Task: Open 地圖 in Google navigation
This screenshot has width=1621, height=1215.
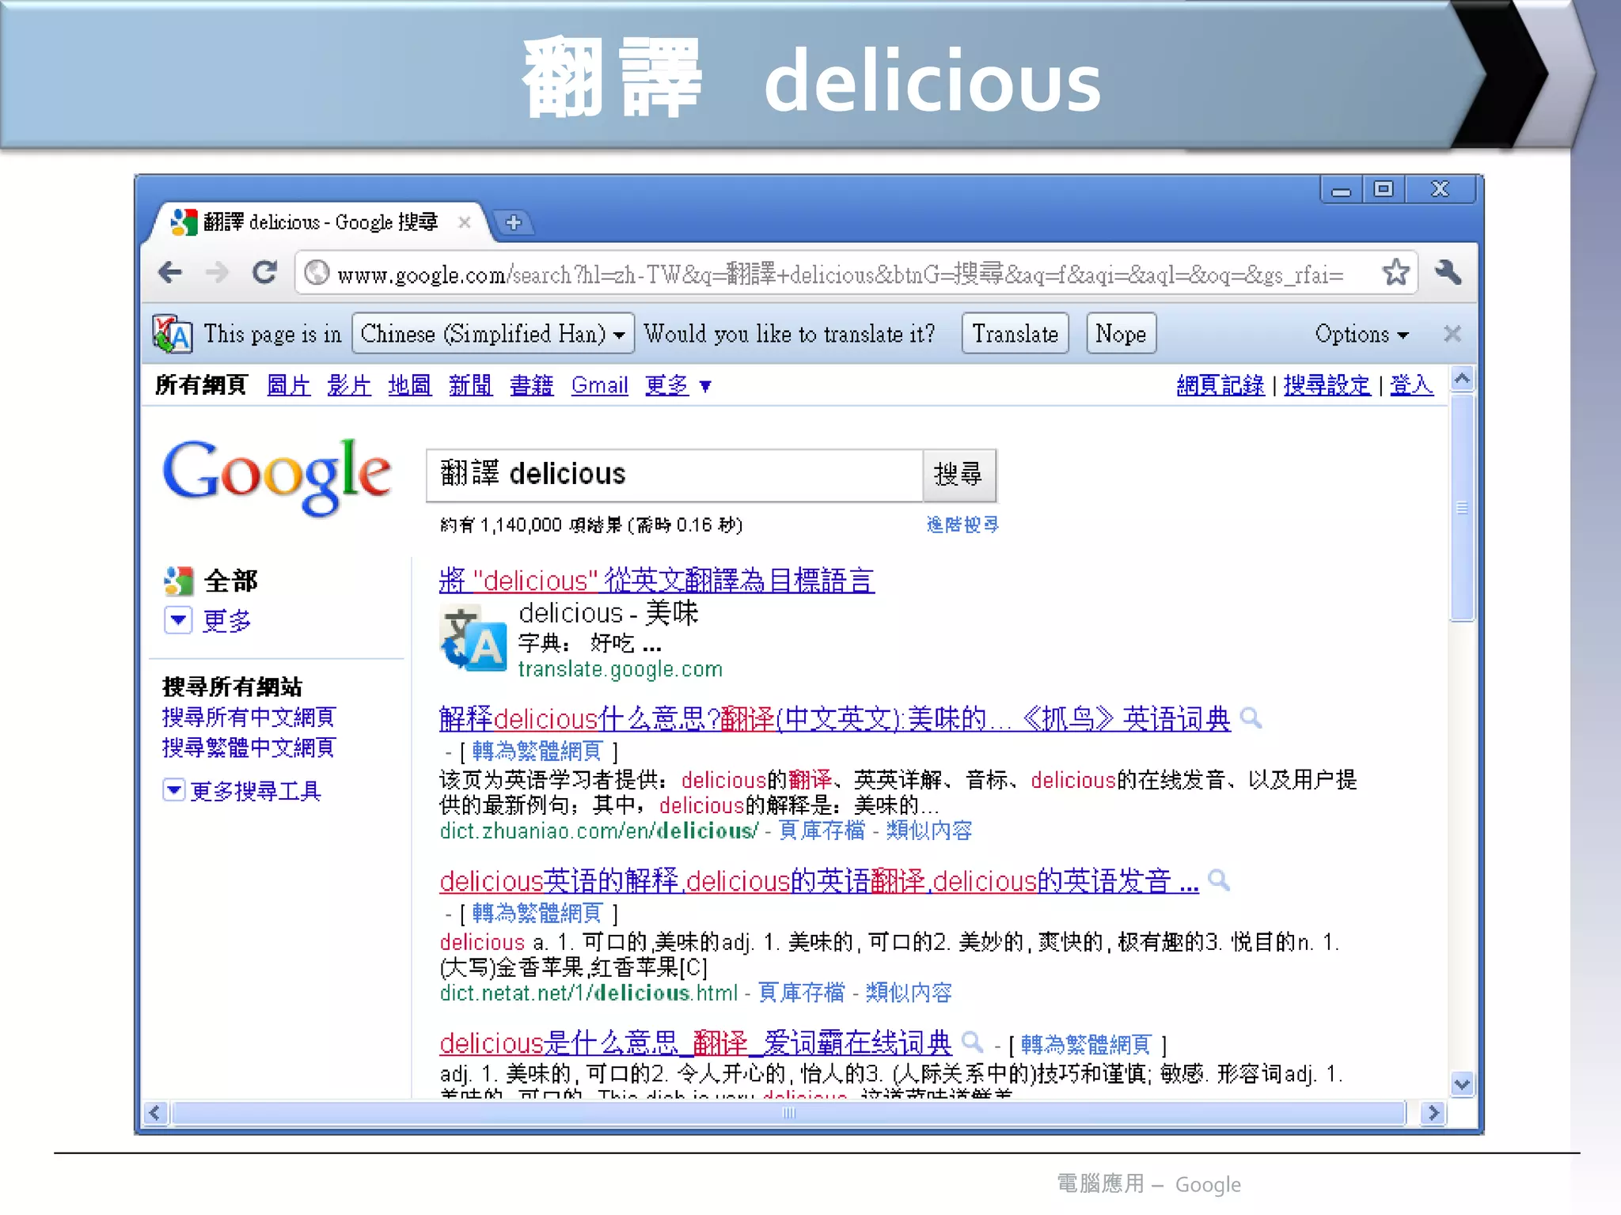Action: coord(410,386)
